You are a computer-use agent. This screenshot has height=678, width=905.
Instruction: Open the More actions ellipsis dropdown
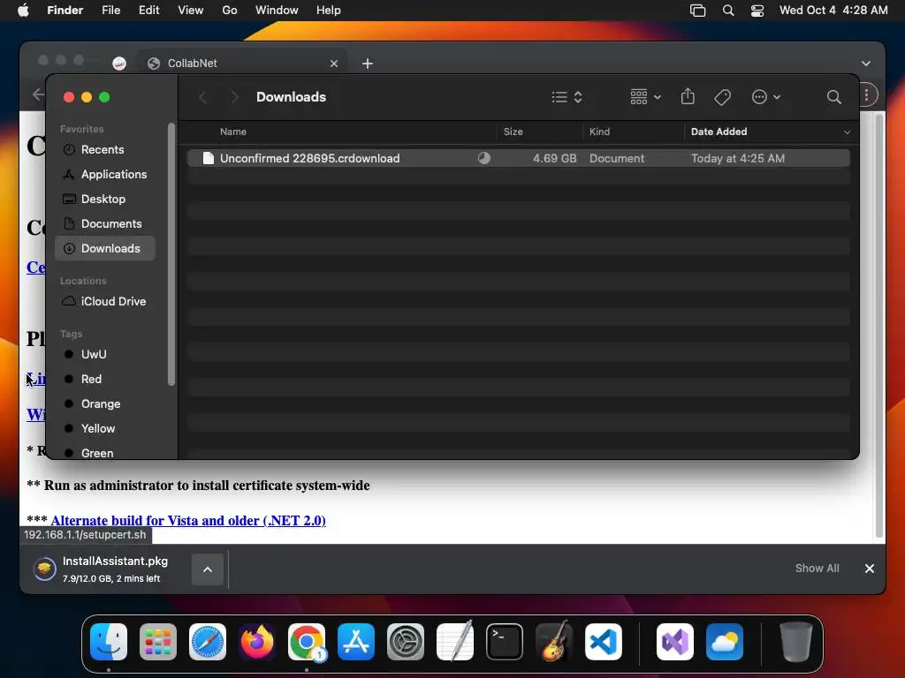point(766,97)
